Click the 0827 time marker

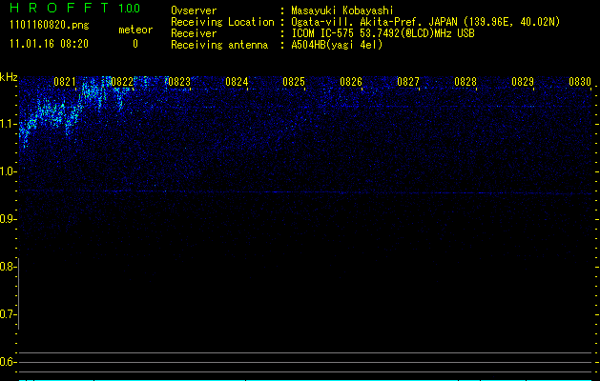point(408,82)
